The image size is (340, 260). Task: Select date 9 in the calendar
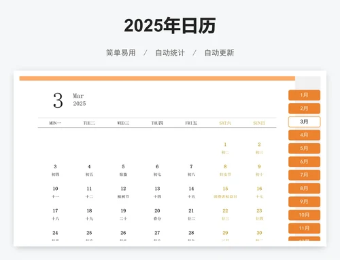tap(259, 166)
